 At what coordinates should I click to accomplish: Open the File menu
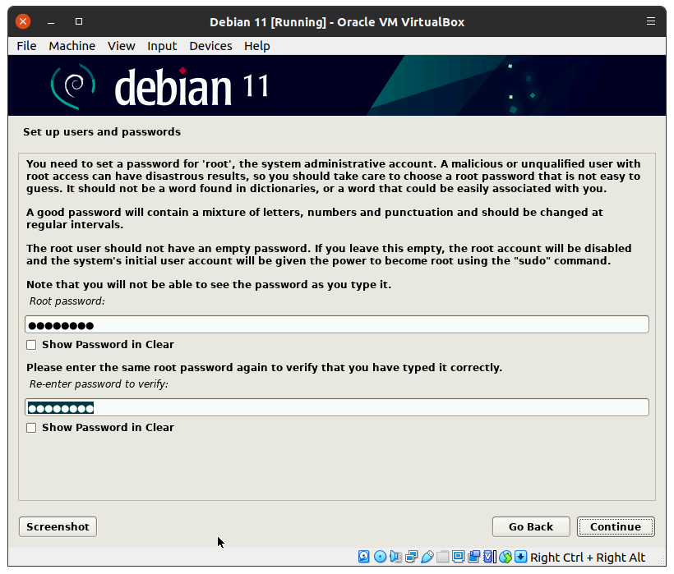point(26,46)
